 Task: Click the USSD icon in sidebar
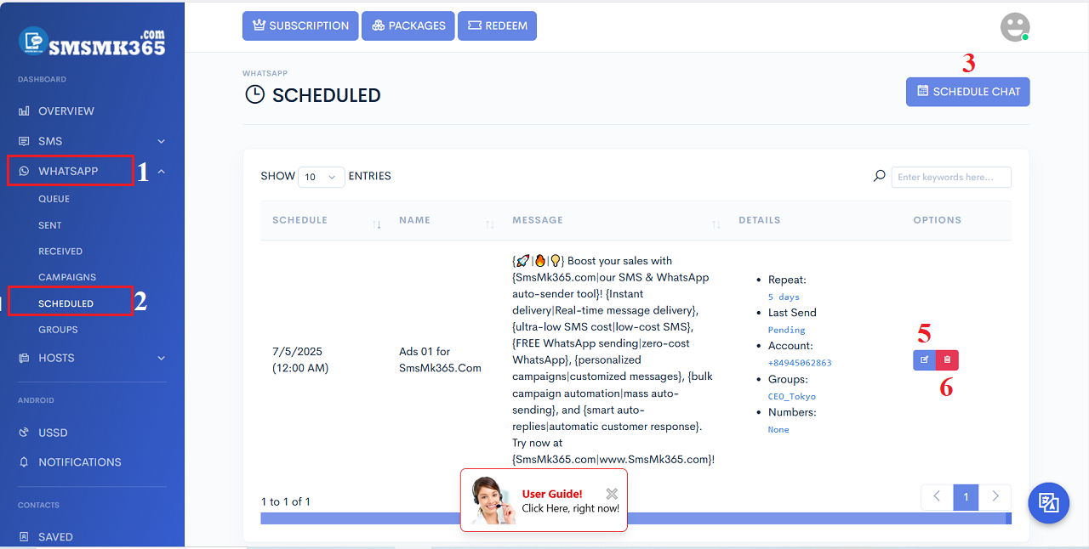[24, 433]
